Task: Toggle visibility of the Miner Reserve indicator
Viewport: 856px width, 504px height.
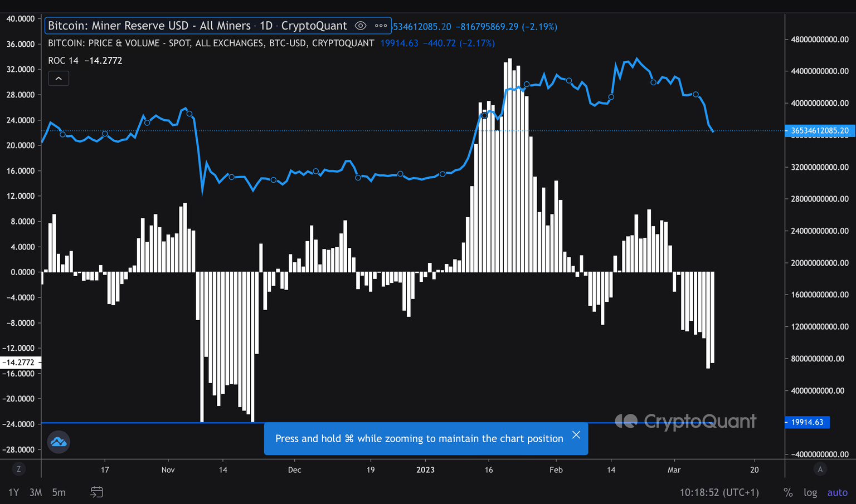Action: [x=361, y=26]
